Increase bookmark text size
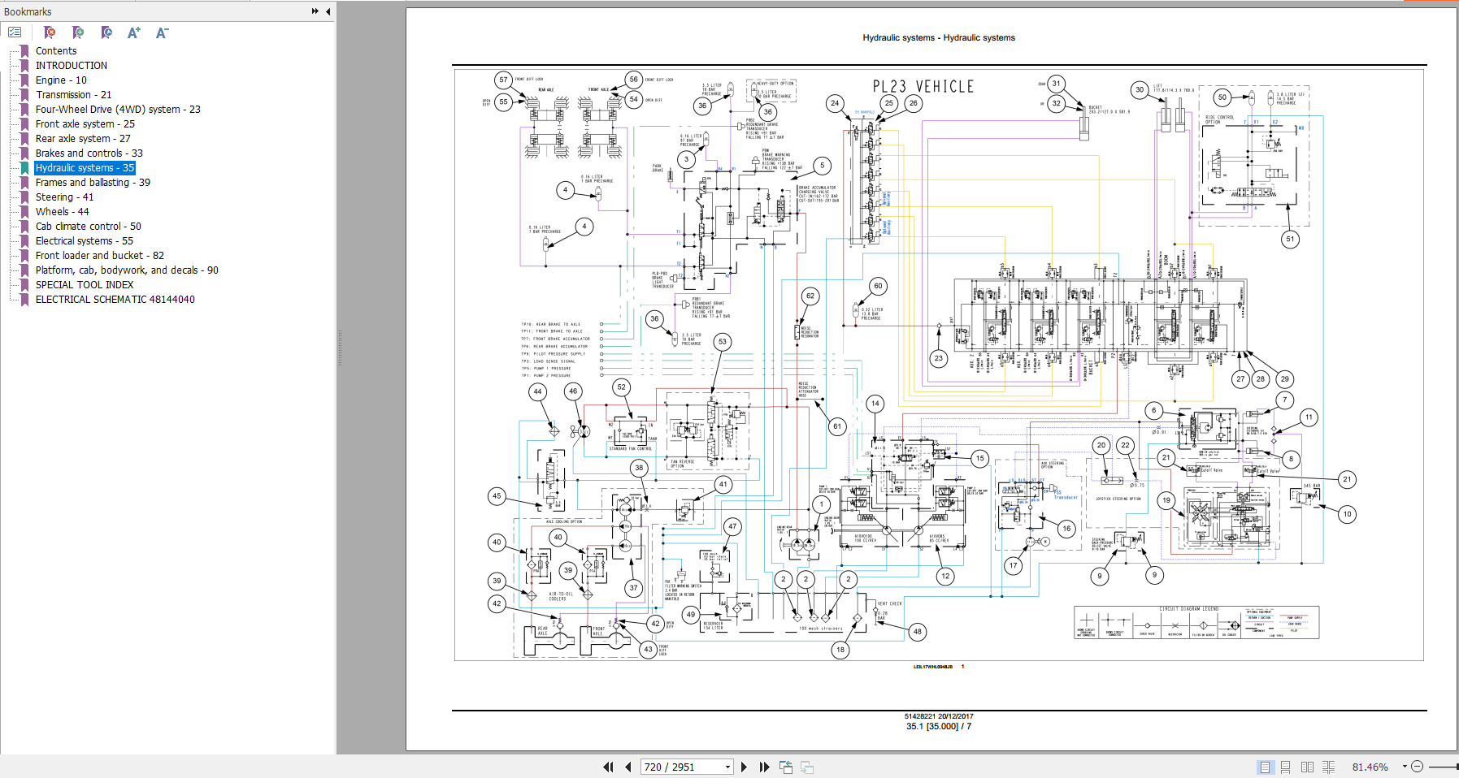This screenshot has width=1459, height=778. click(x=134, y=32)
